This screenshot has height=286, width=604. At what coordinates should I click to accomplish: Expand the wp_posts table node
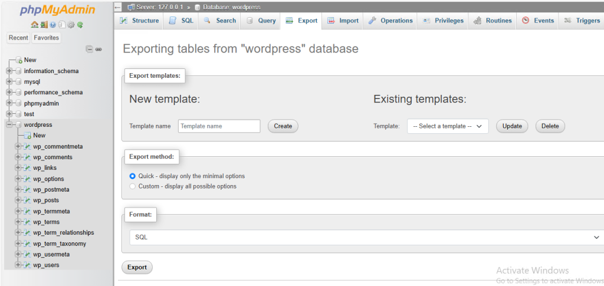point(17,200)
